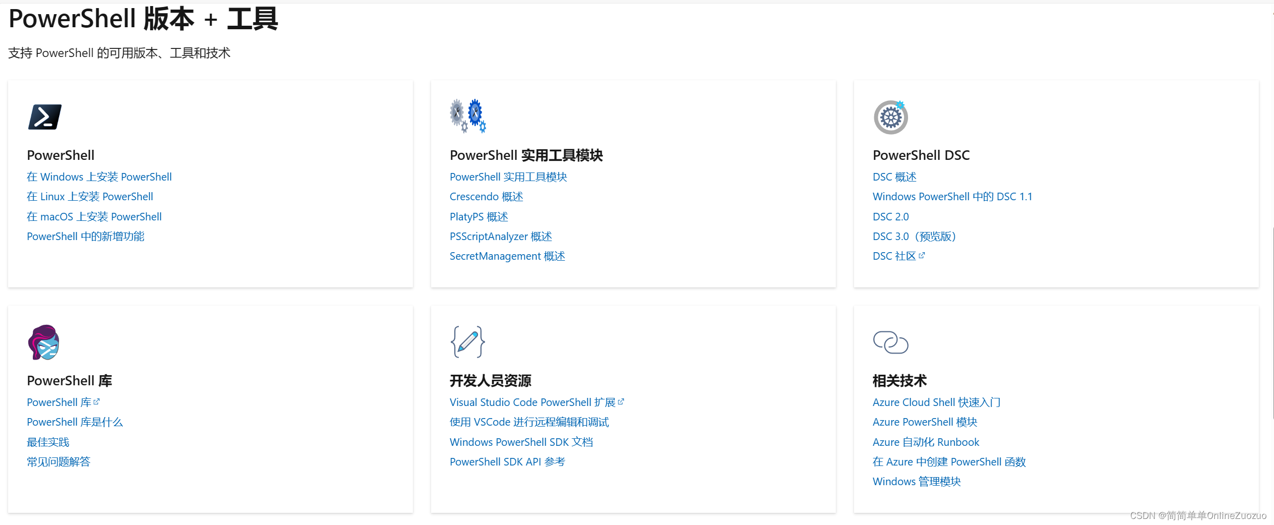Open Windows PowerShell 中的 DSC 1.1 link
The height and width of the screenshot is (525, 1274).
(x=952, y=197)
